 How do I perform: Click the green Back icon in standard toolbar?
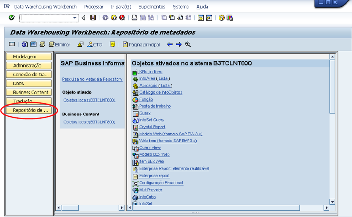pos(105,18)
